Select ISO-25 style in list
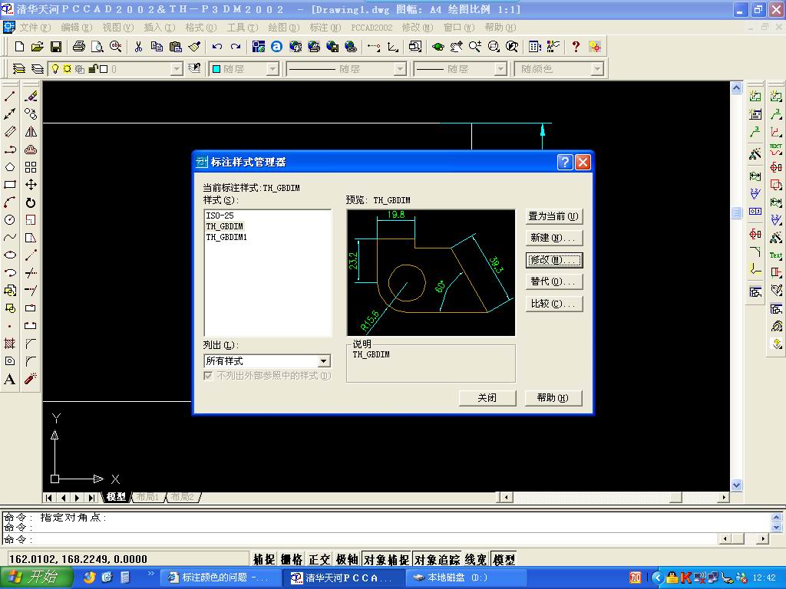Image resolution: width=786 pixels, height=589 pixels. point(220,216)
